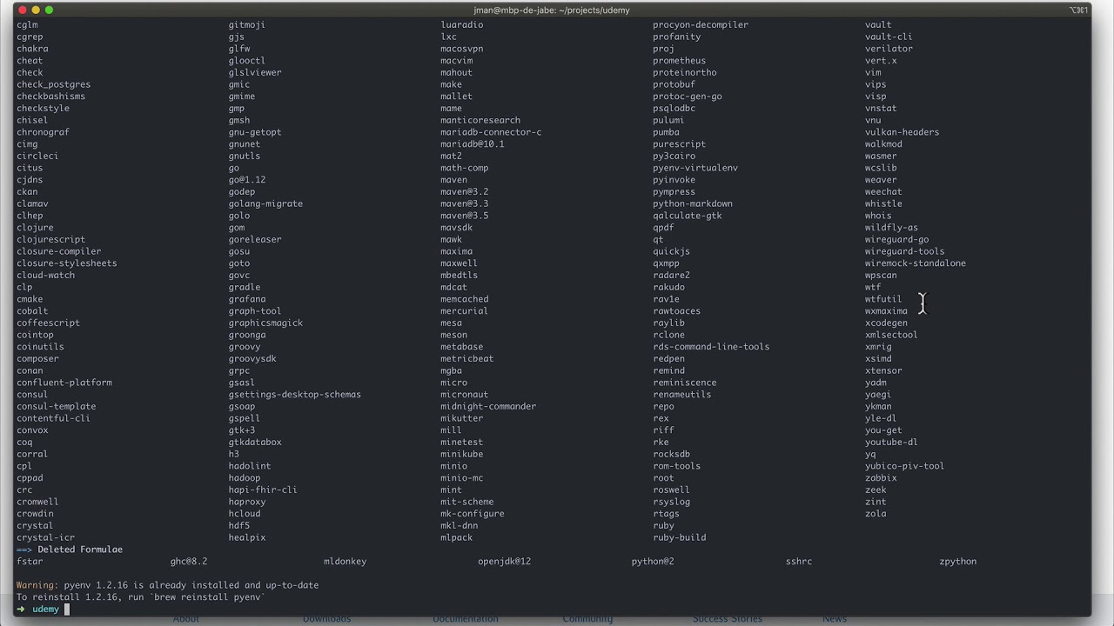The image size is (1114, 626).
Task: Click 'zpython' in the deleted formulae
Action: point(958,562)
